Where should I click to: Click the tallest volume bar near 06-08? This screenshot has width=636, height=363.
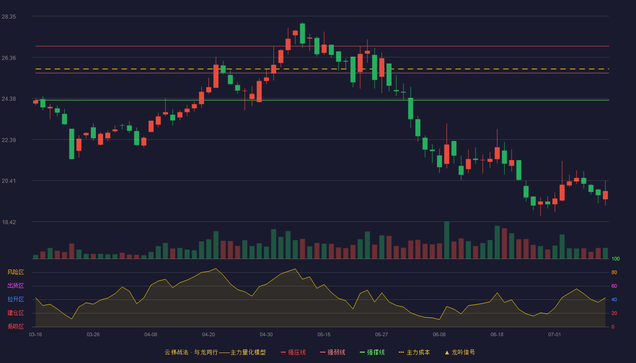[447, 240]
